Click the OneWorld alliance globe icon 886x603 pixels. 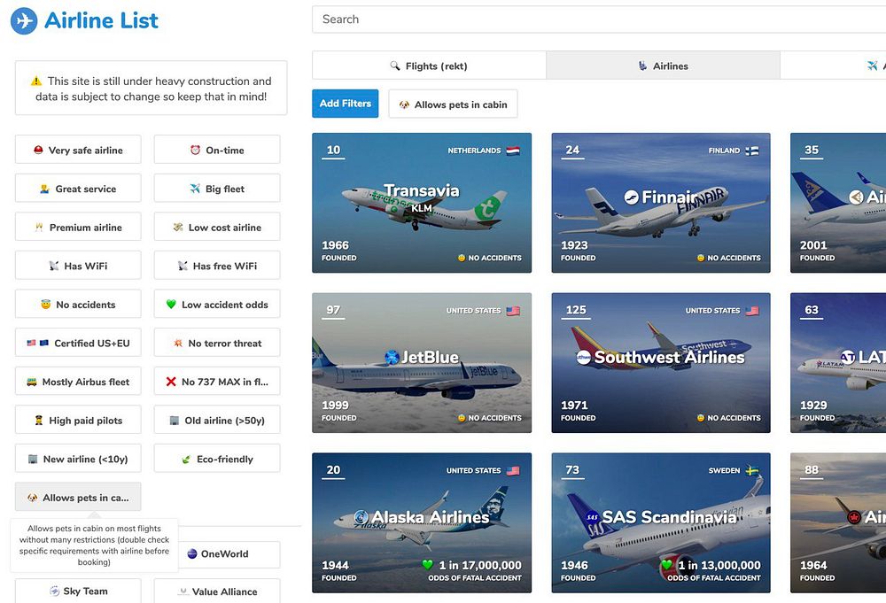point(192,553)
